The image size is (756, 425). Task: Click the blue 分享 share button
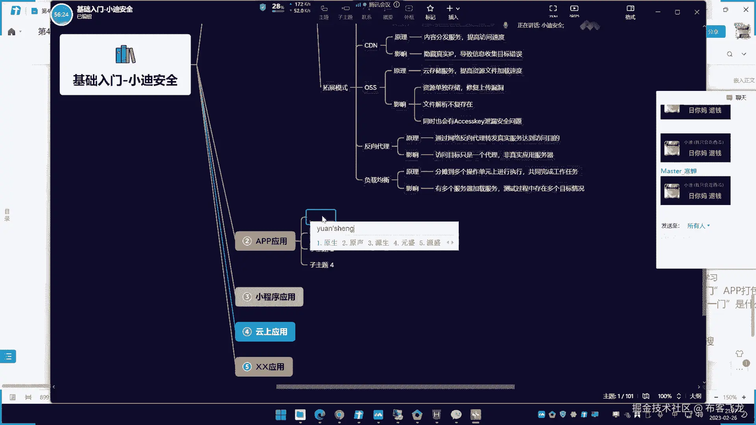point(715,32)
